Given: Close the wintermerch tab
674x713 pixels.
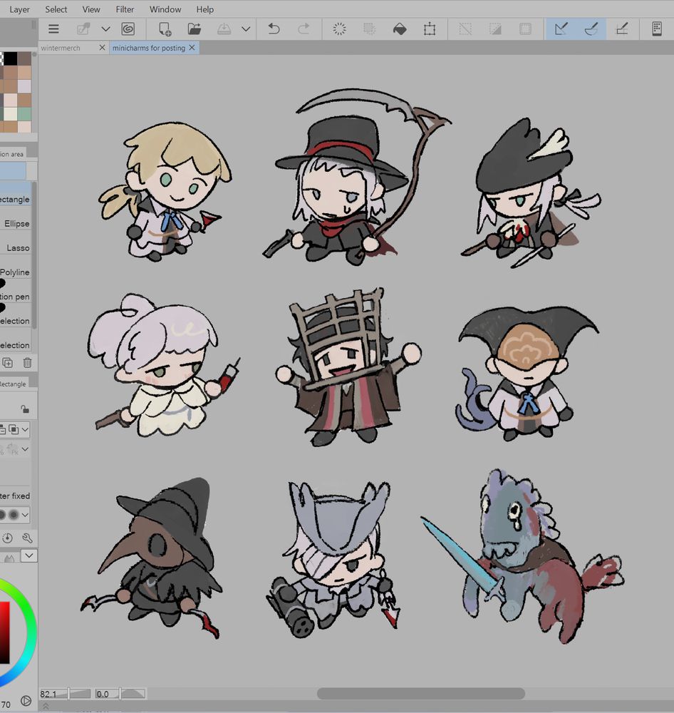Looking at the screenshot, I should tap(102, 47).
